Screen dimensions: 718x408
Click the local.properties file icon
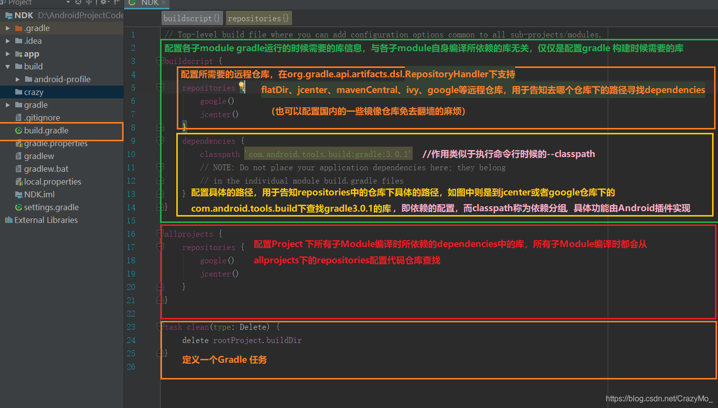(19, 182)
